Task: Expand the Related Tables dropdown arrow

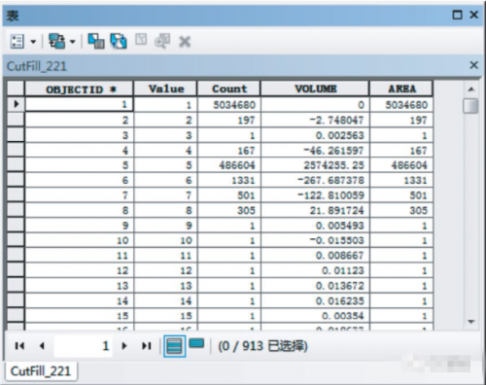Action: 73,42
